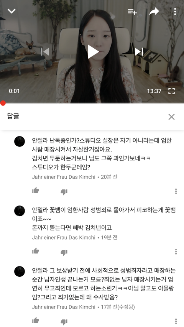This screenshot has width=184, height=327.
Task: Open video more options menu
Action: pos(175,12)
